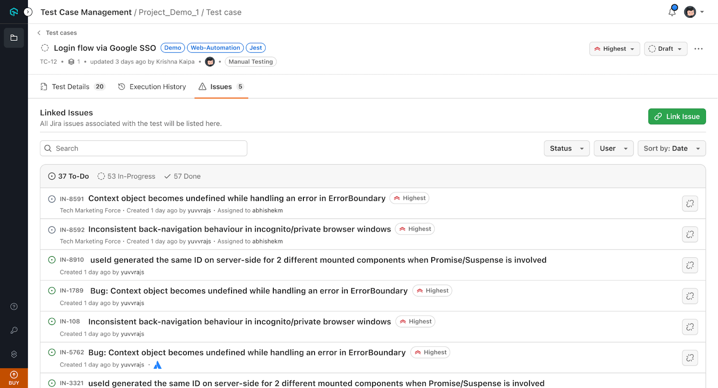Switch to the Execution History tab
This screenshot has width=718, height=388.
tap(152, 86)
